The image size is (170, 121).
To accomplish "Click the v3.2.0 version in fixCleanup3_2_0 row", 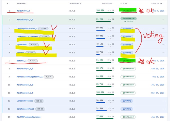I will (72, 85).
